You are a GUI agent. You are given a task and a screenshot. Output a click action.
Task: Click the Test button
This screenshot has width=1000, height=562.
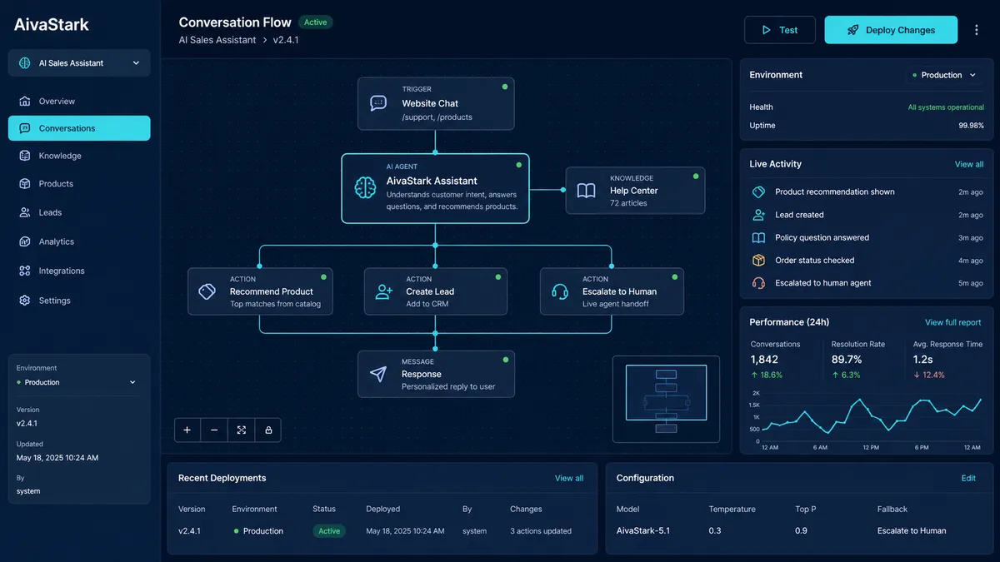point(780,30)
